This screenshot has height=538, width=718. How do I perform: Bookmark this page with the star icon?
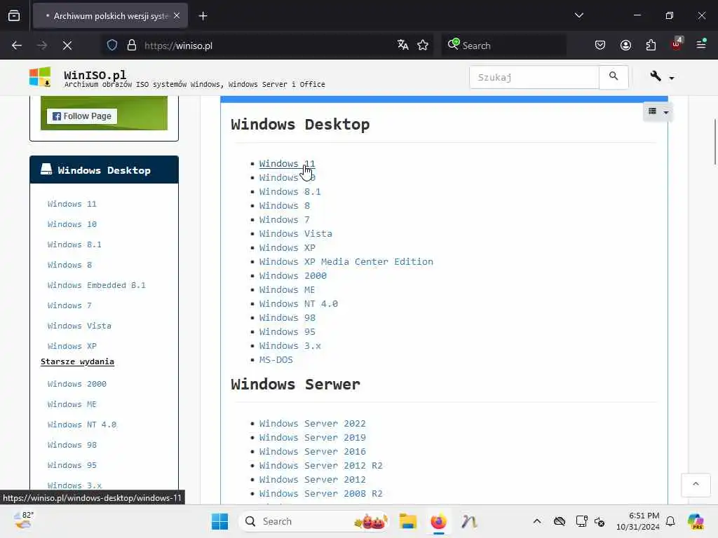[423, 45]
